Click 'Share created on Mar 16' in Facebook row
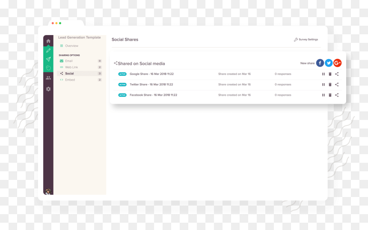Screen dimensions: 368x230 click(x=234, y=95)
